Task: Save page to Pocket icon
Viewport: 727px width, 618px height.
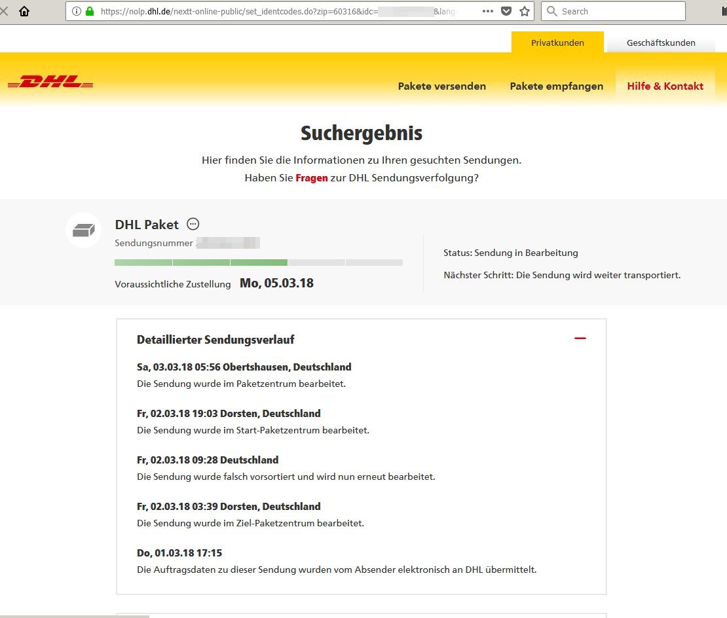Action: [506, 11]
